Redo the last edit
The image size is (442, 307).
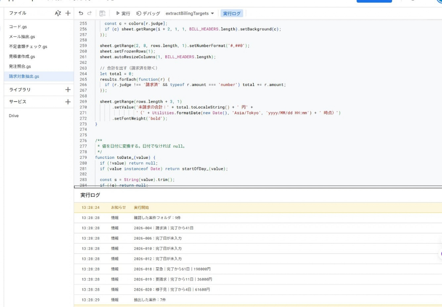pos(89,13)
